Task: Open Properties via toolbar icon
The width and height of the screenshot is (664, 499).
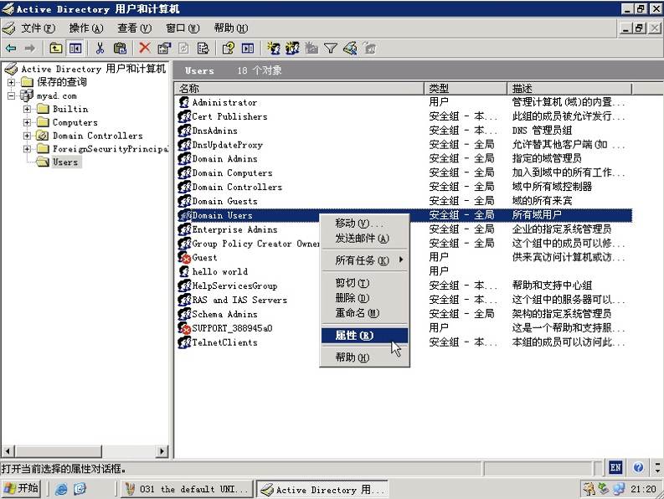Action: (x=164, y=49)
